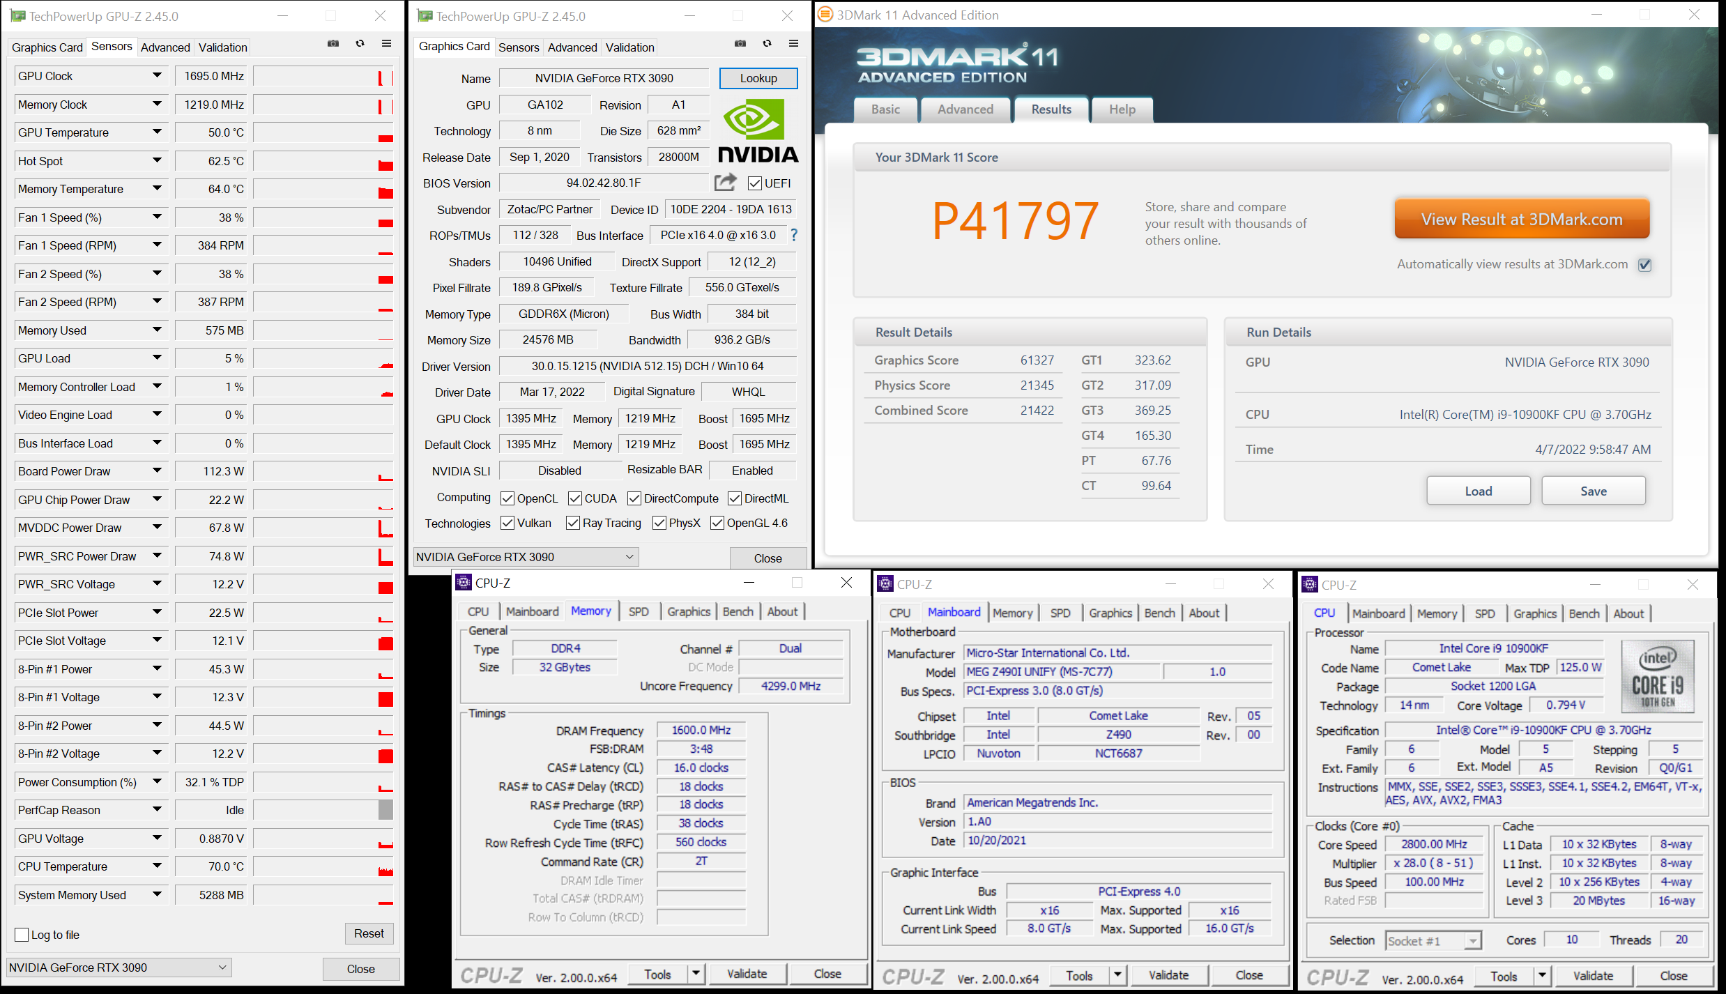
Task: Click the GPU Name field showing GeForce RTX 3090
Action: (604, 78)
